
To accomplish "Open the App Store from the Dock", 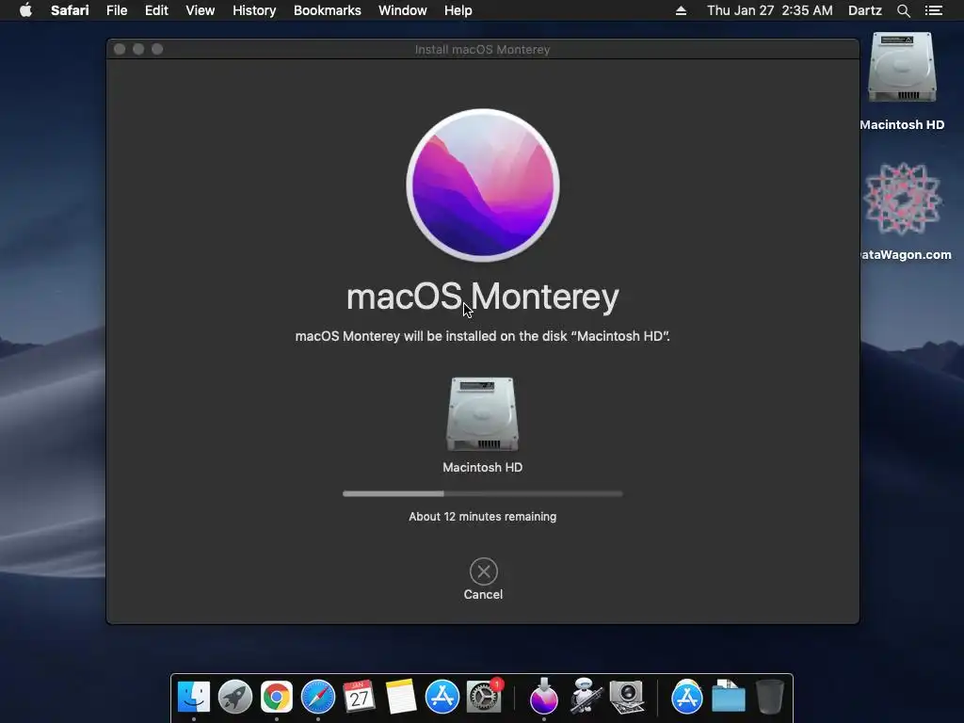I will click(442, 697).
